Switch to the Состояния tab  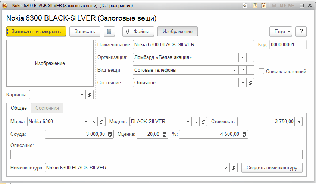(47, 108)
